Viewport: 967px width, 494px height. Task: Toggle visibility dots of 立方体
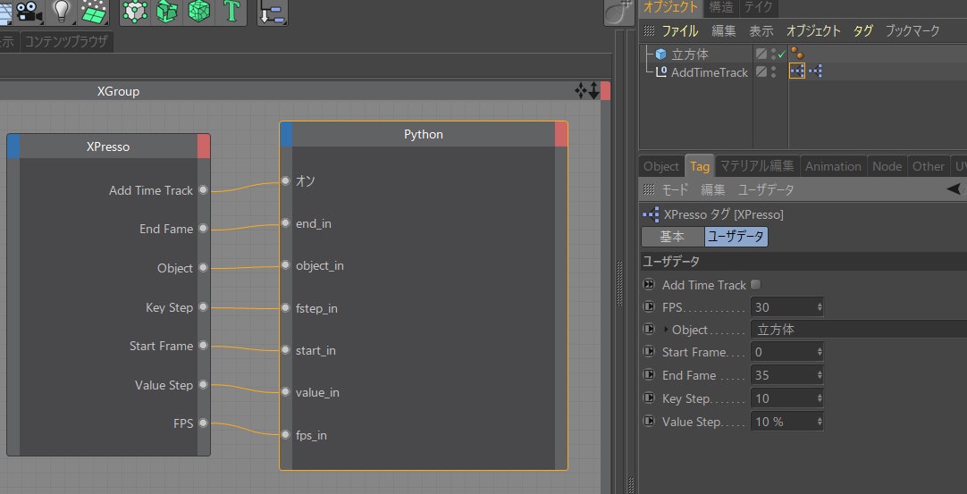click(x=773, y=54)
